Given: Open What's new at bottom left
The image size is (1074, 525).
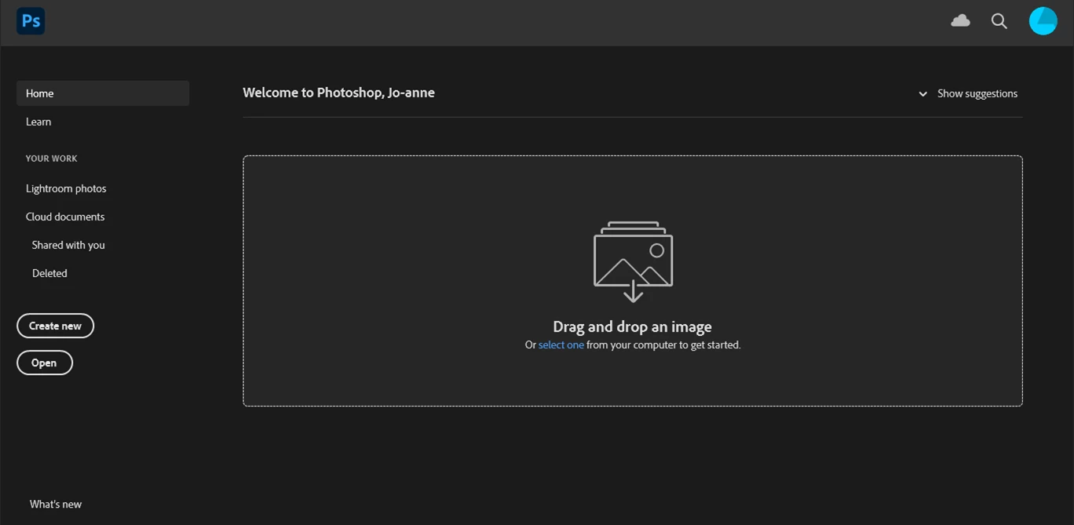Looking at the screenshot, I should click(56, 504).
